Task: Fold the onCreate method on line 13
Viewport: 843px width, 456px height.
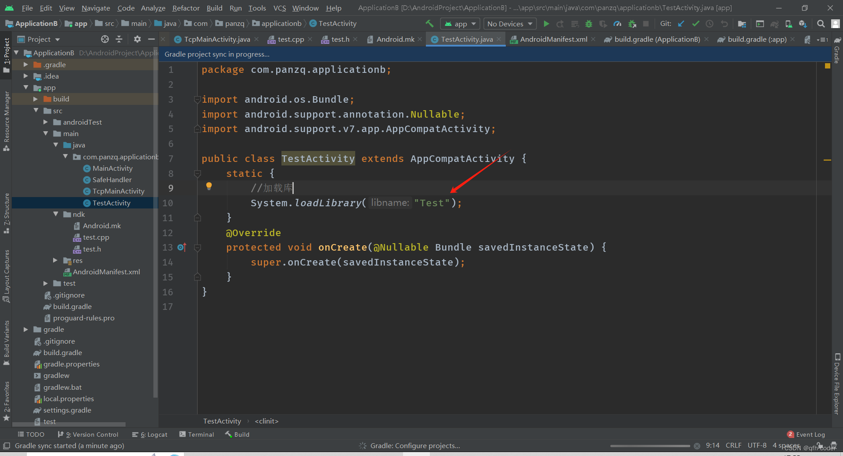Action: coord(198,248)
